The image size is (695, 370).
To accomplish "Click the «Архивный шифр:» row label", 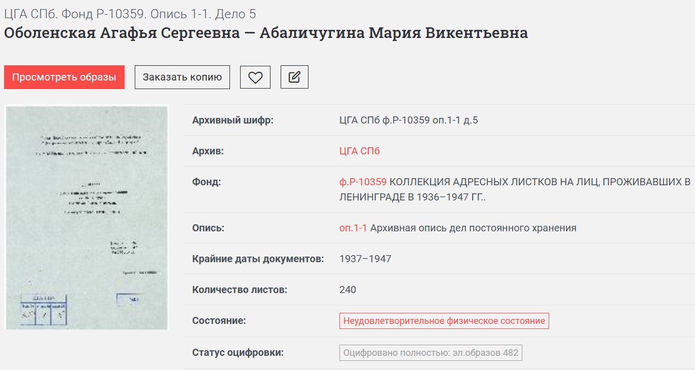I will point(226,120).
